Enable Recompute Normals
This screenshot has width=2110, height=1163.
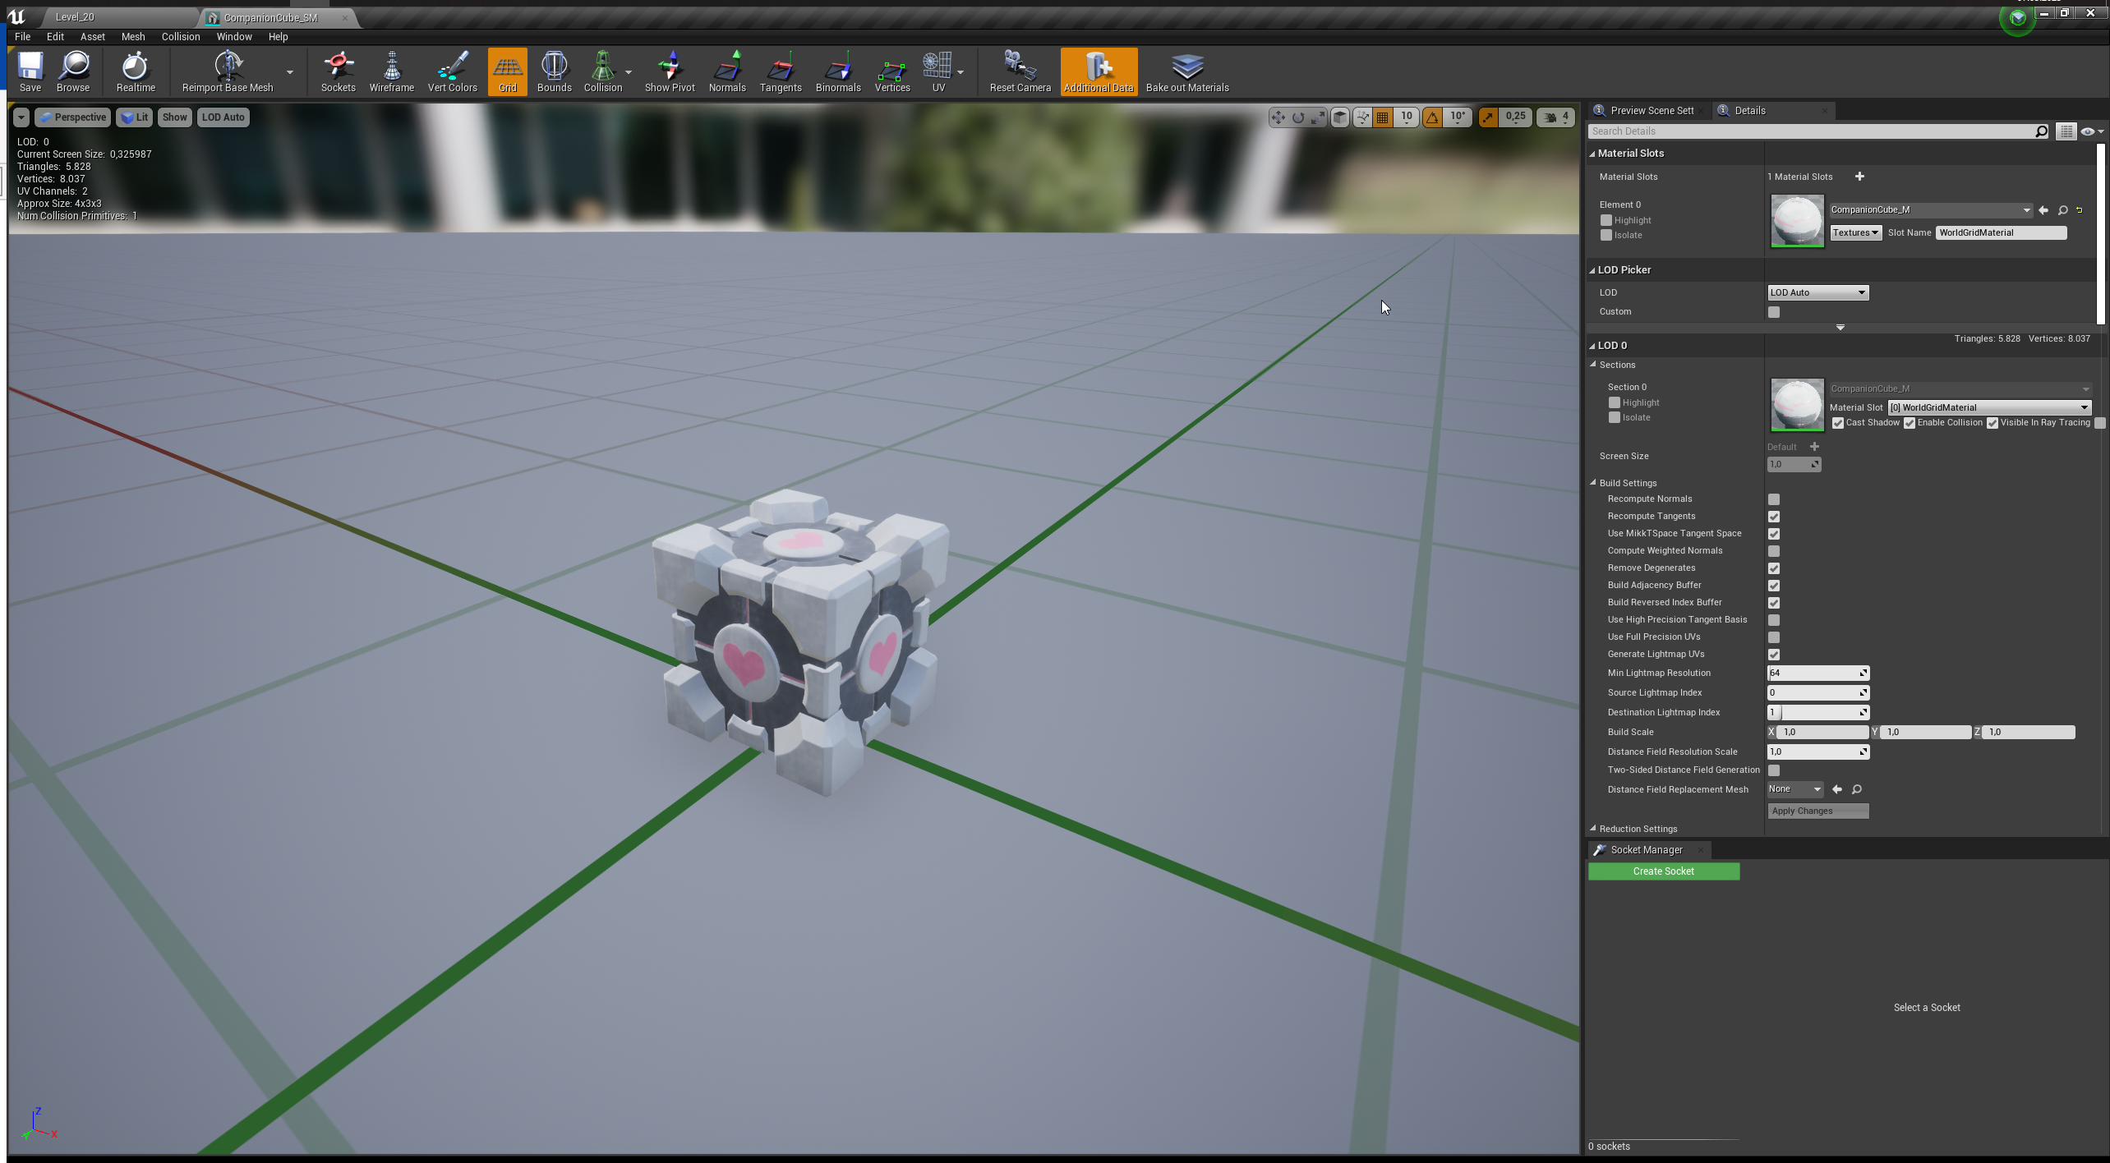[1774, 499]
